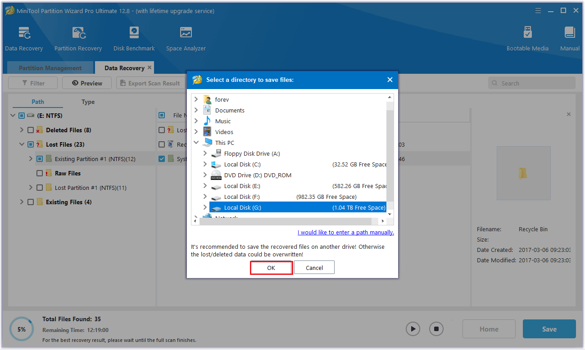This screenshot has width=585, height=350.
Task: Switch to the Path view tab
Action: click(38, 102)
